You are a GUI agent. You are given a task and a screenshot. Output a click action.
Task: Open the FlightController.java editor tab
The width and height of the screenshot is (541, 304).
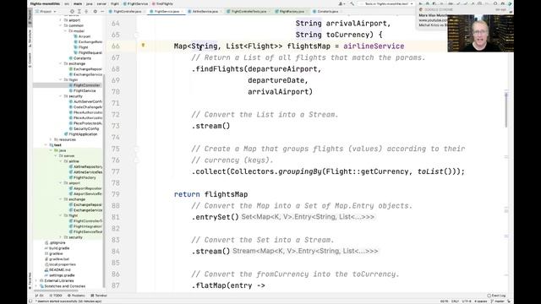(127, 11)
